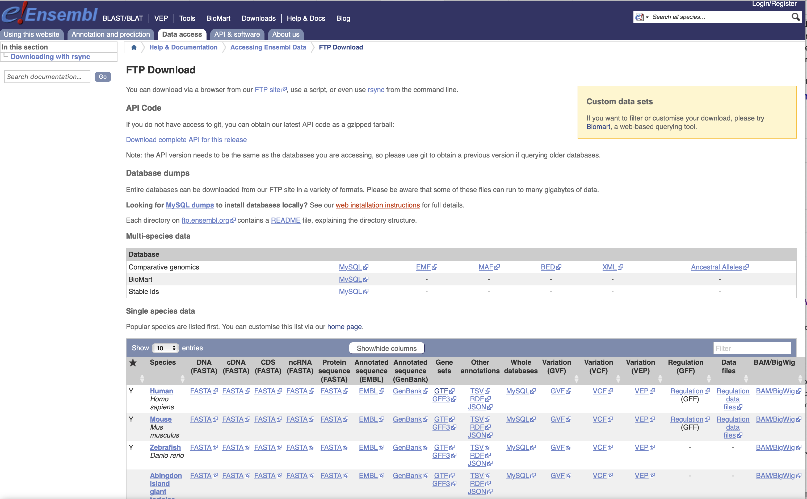Image resolution: width=807 pixels, height=499 pixels.
Task: Click the Search all species field
Action: (719, 17)
